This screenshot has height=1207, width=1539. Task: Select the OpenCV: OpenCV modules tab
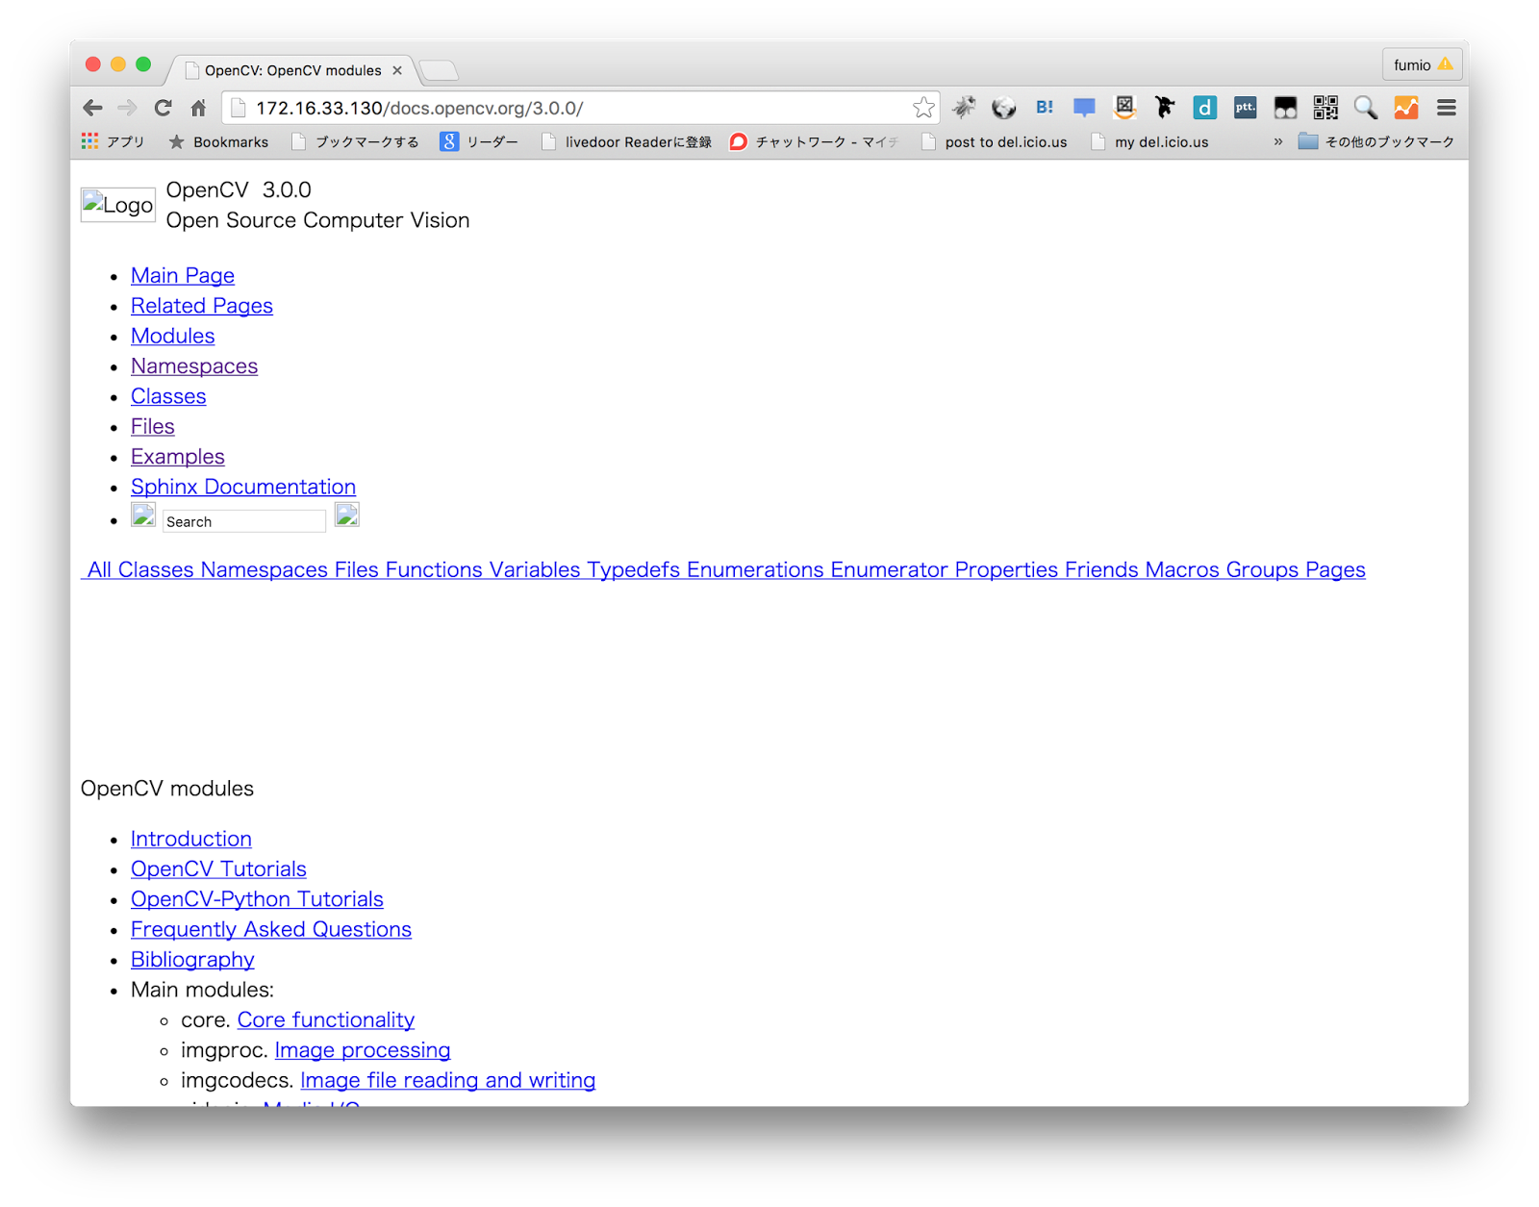click(x=293, y=70)
